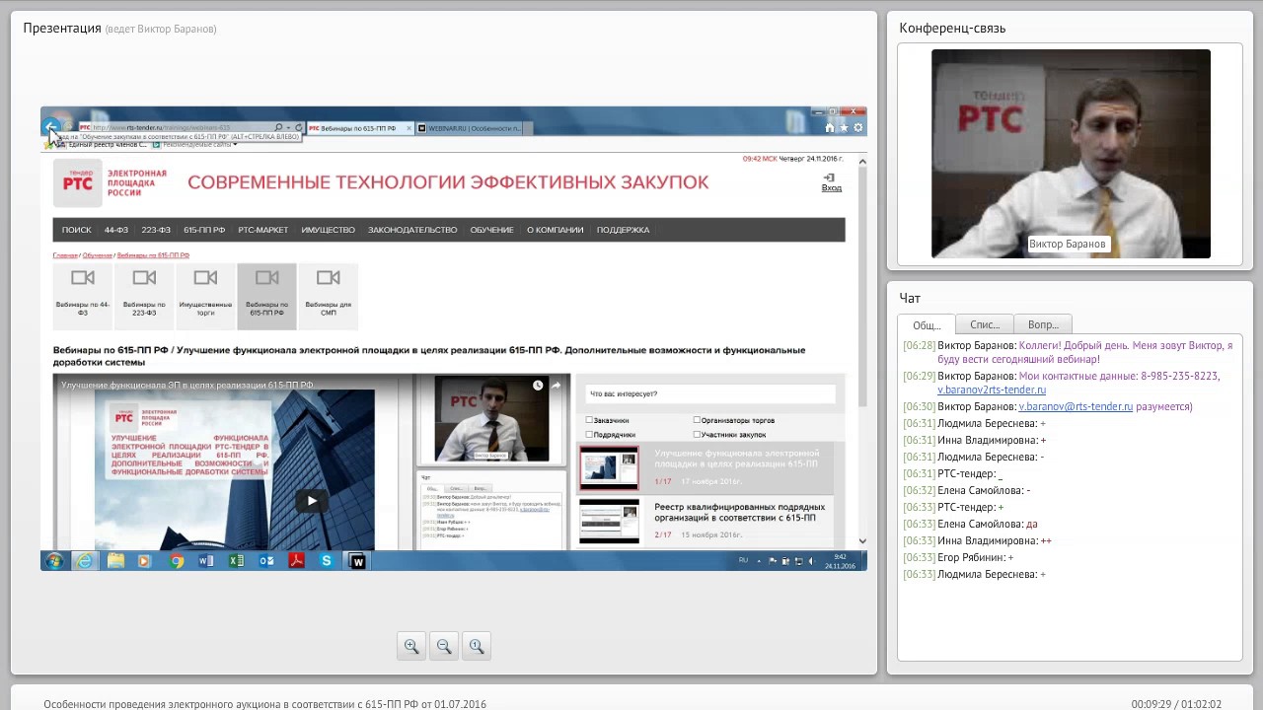Show hidden tray icons arrow

tap(759, 561)
